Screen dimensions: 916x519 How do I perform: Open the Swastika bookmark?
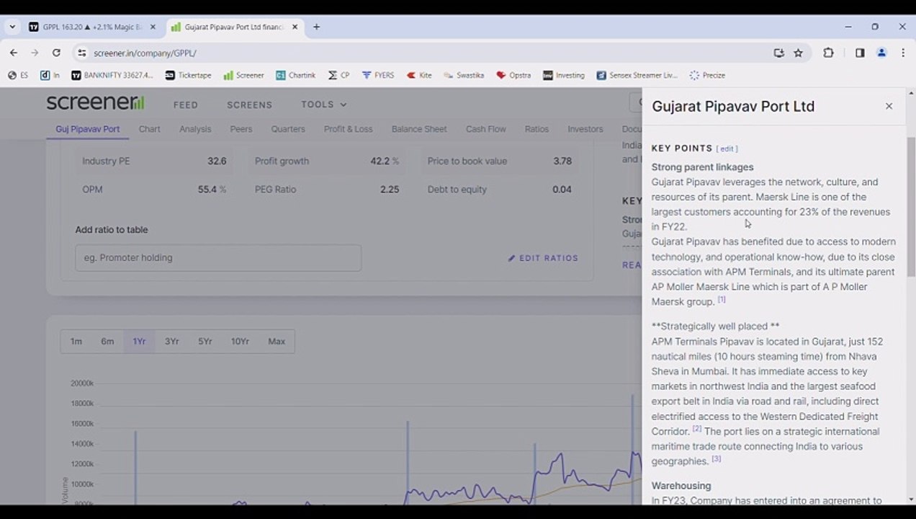(x=463, y=75)
